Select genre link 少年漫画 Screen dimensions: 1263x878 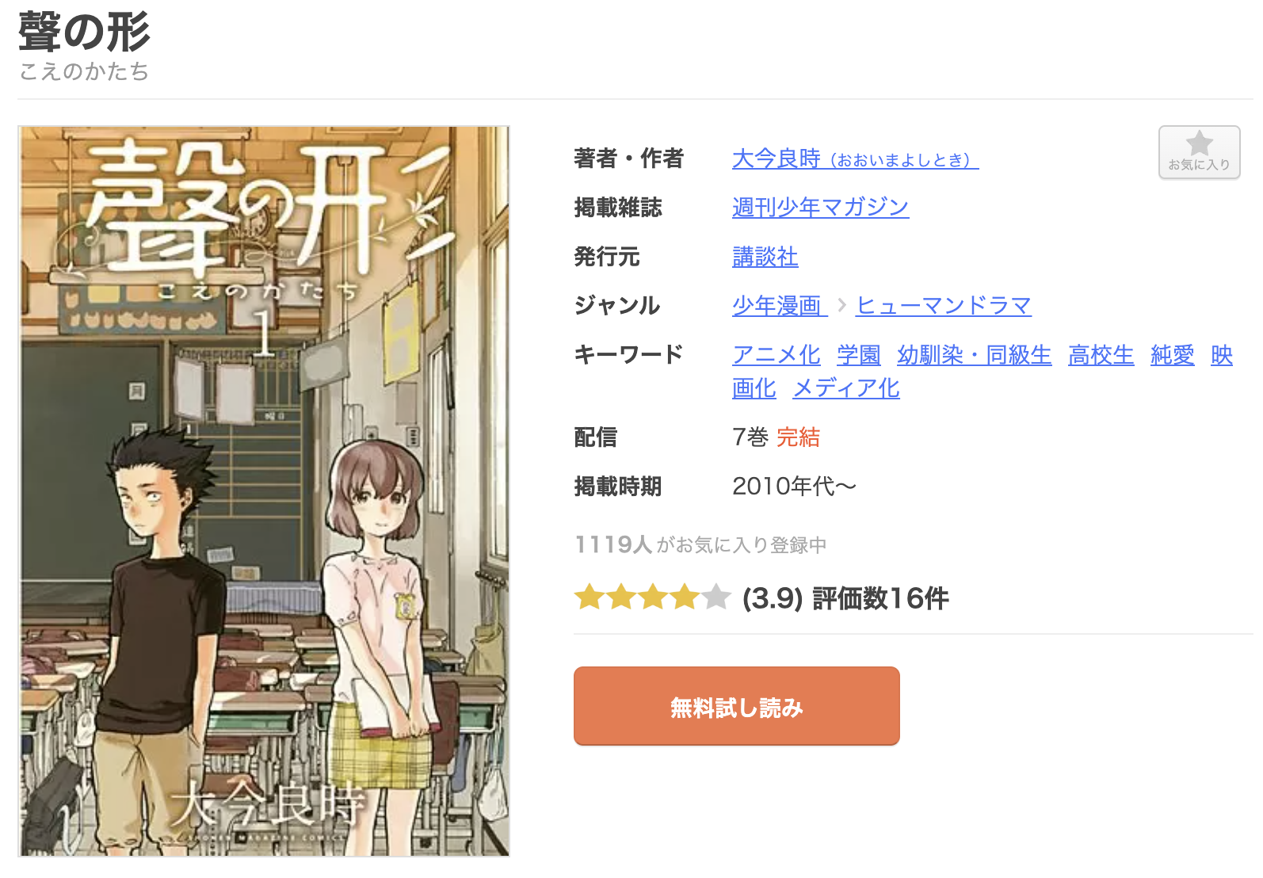[x=780, y=306]
